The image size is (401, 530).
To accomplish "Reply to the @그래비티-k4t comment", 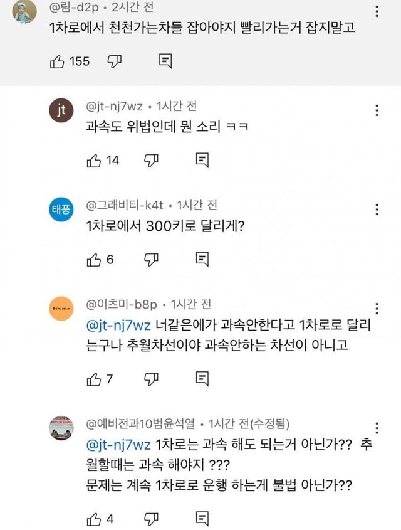I will (x=202, y=258).
